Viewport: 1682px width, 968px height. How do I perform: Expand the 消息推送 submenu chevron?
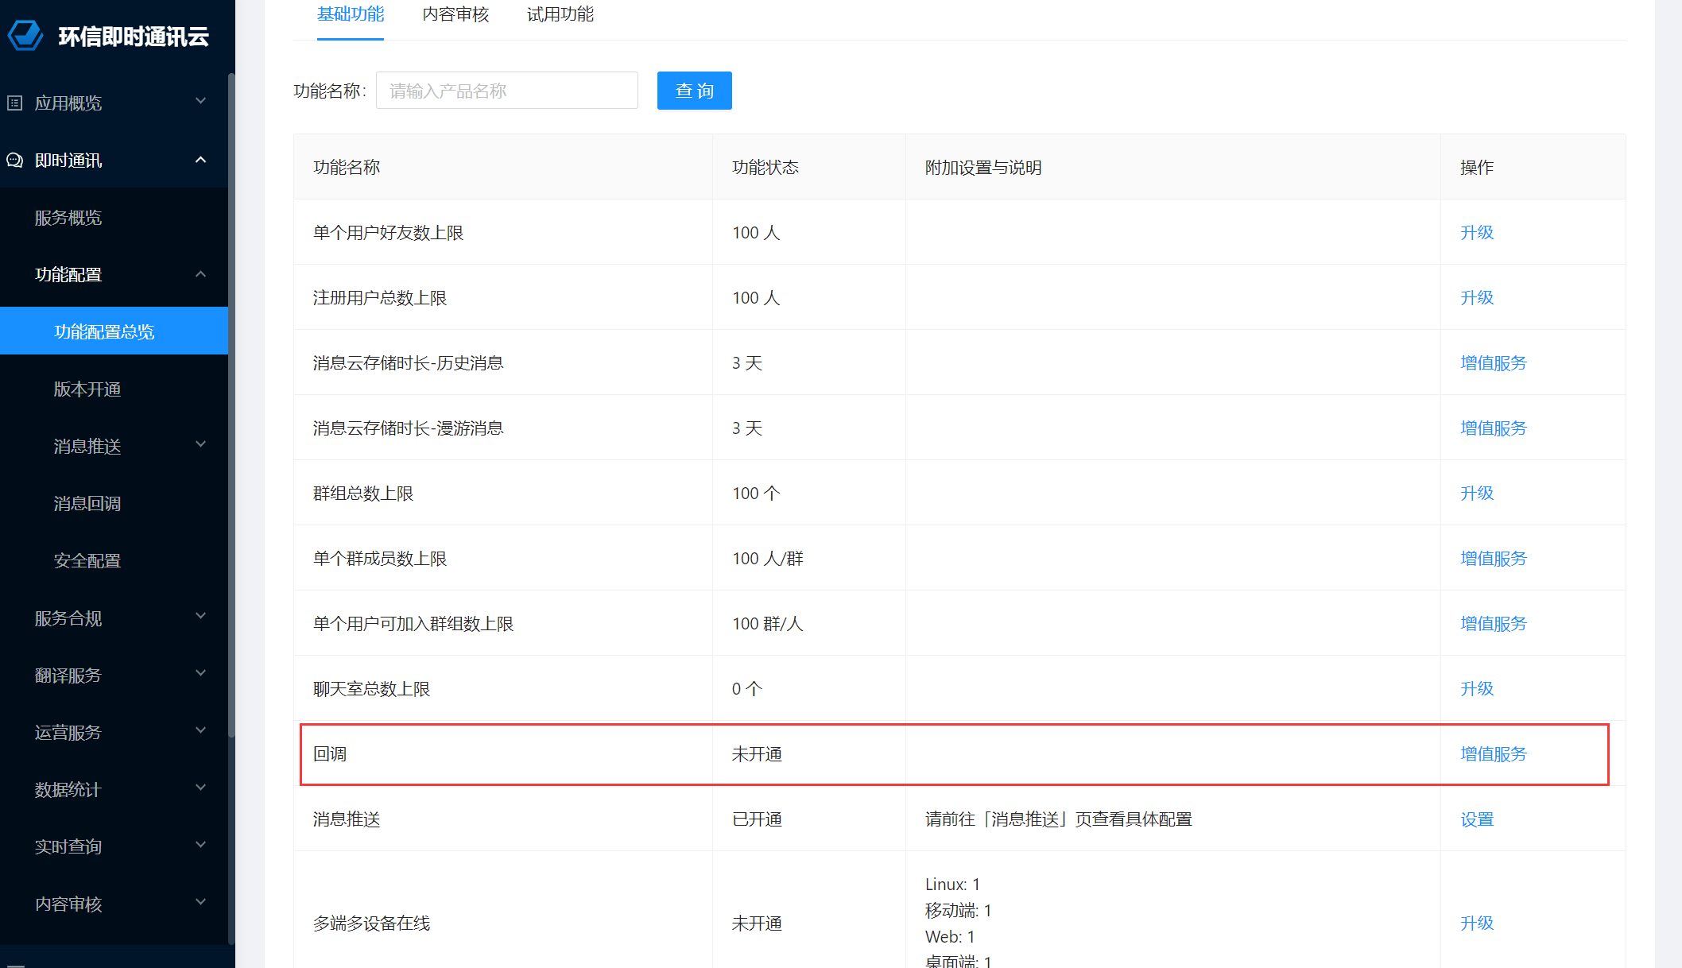click(x=200, y=445)
